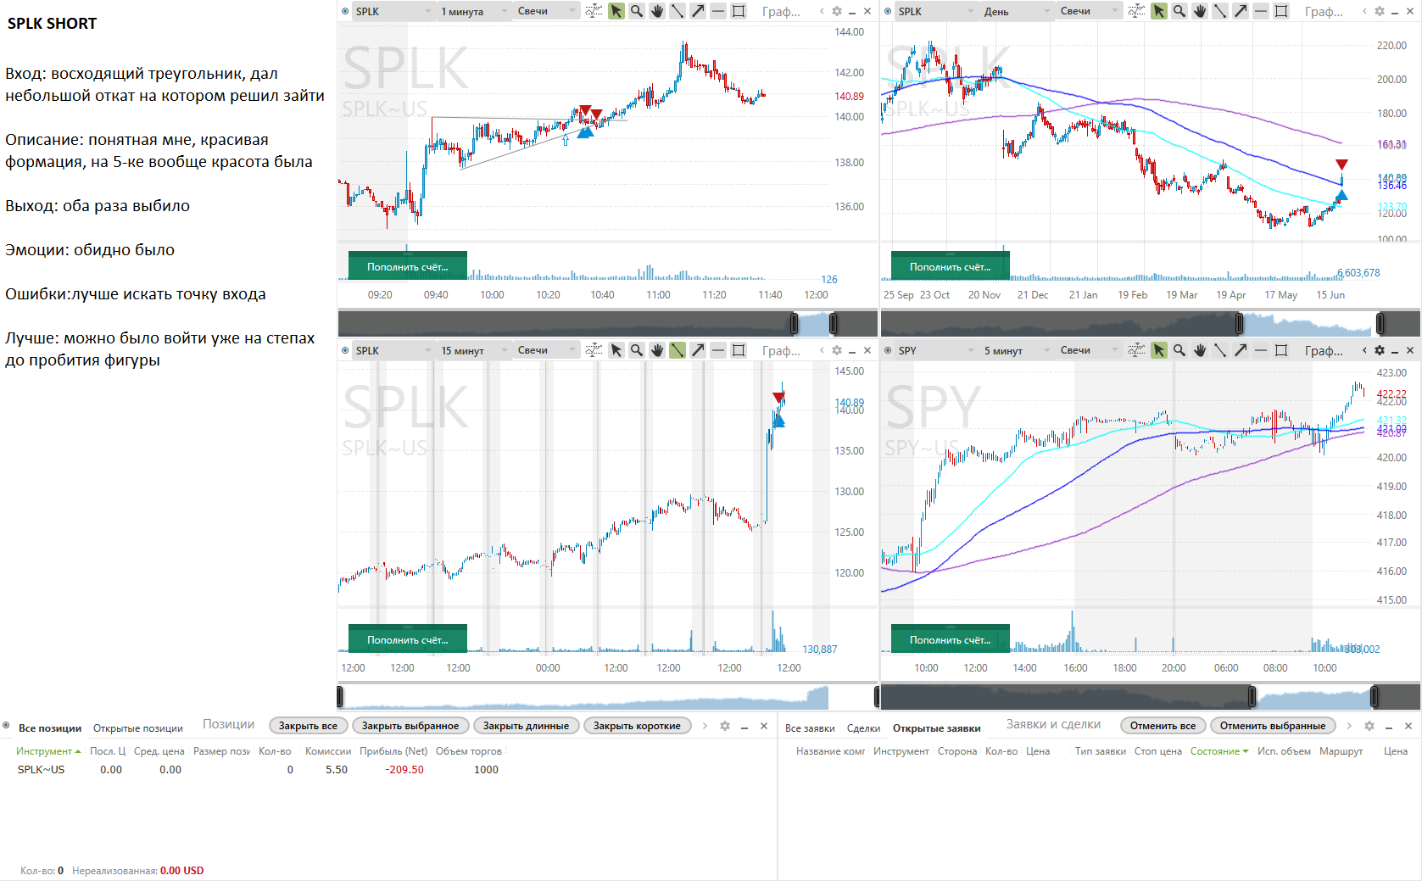Click range slider under SPY chart
The image size is (1422, 881).
(x=1150, y=697)
